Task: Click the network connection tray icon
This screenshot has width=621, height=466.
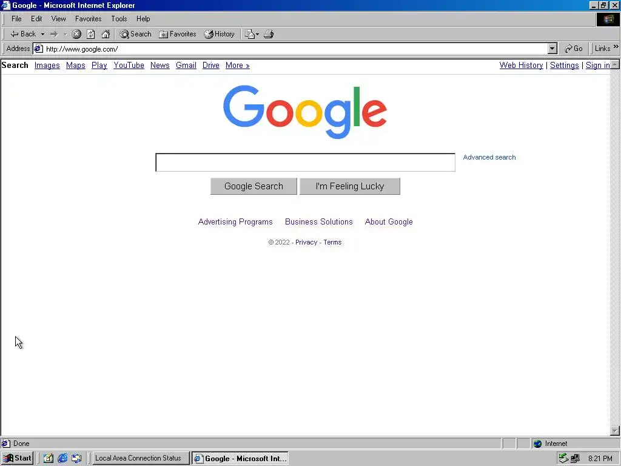Action: click(x=563, y=458)
